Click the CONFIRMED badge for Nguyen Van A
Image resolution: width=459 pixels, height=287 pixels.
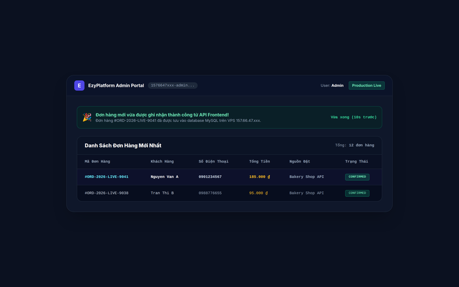tap(357, 177)
